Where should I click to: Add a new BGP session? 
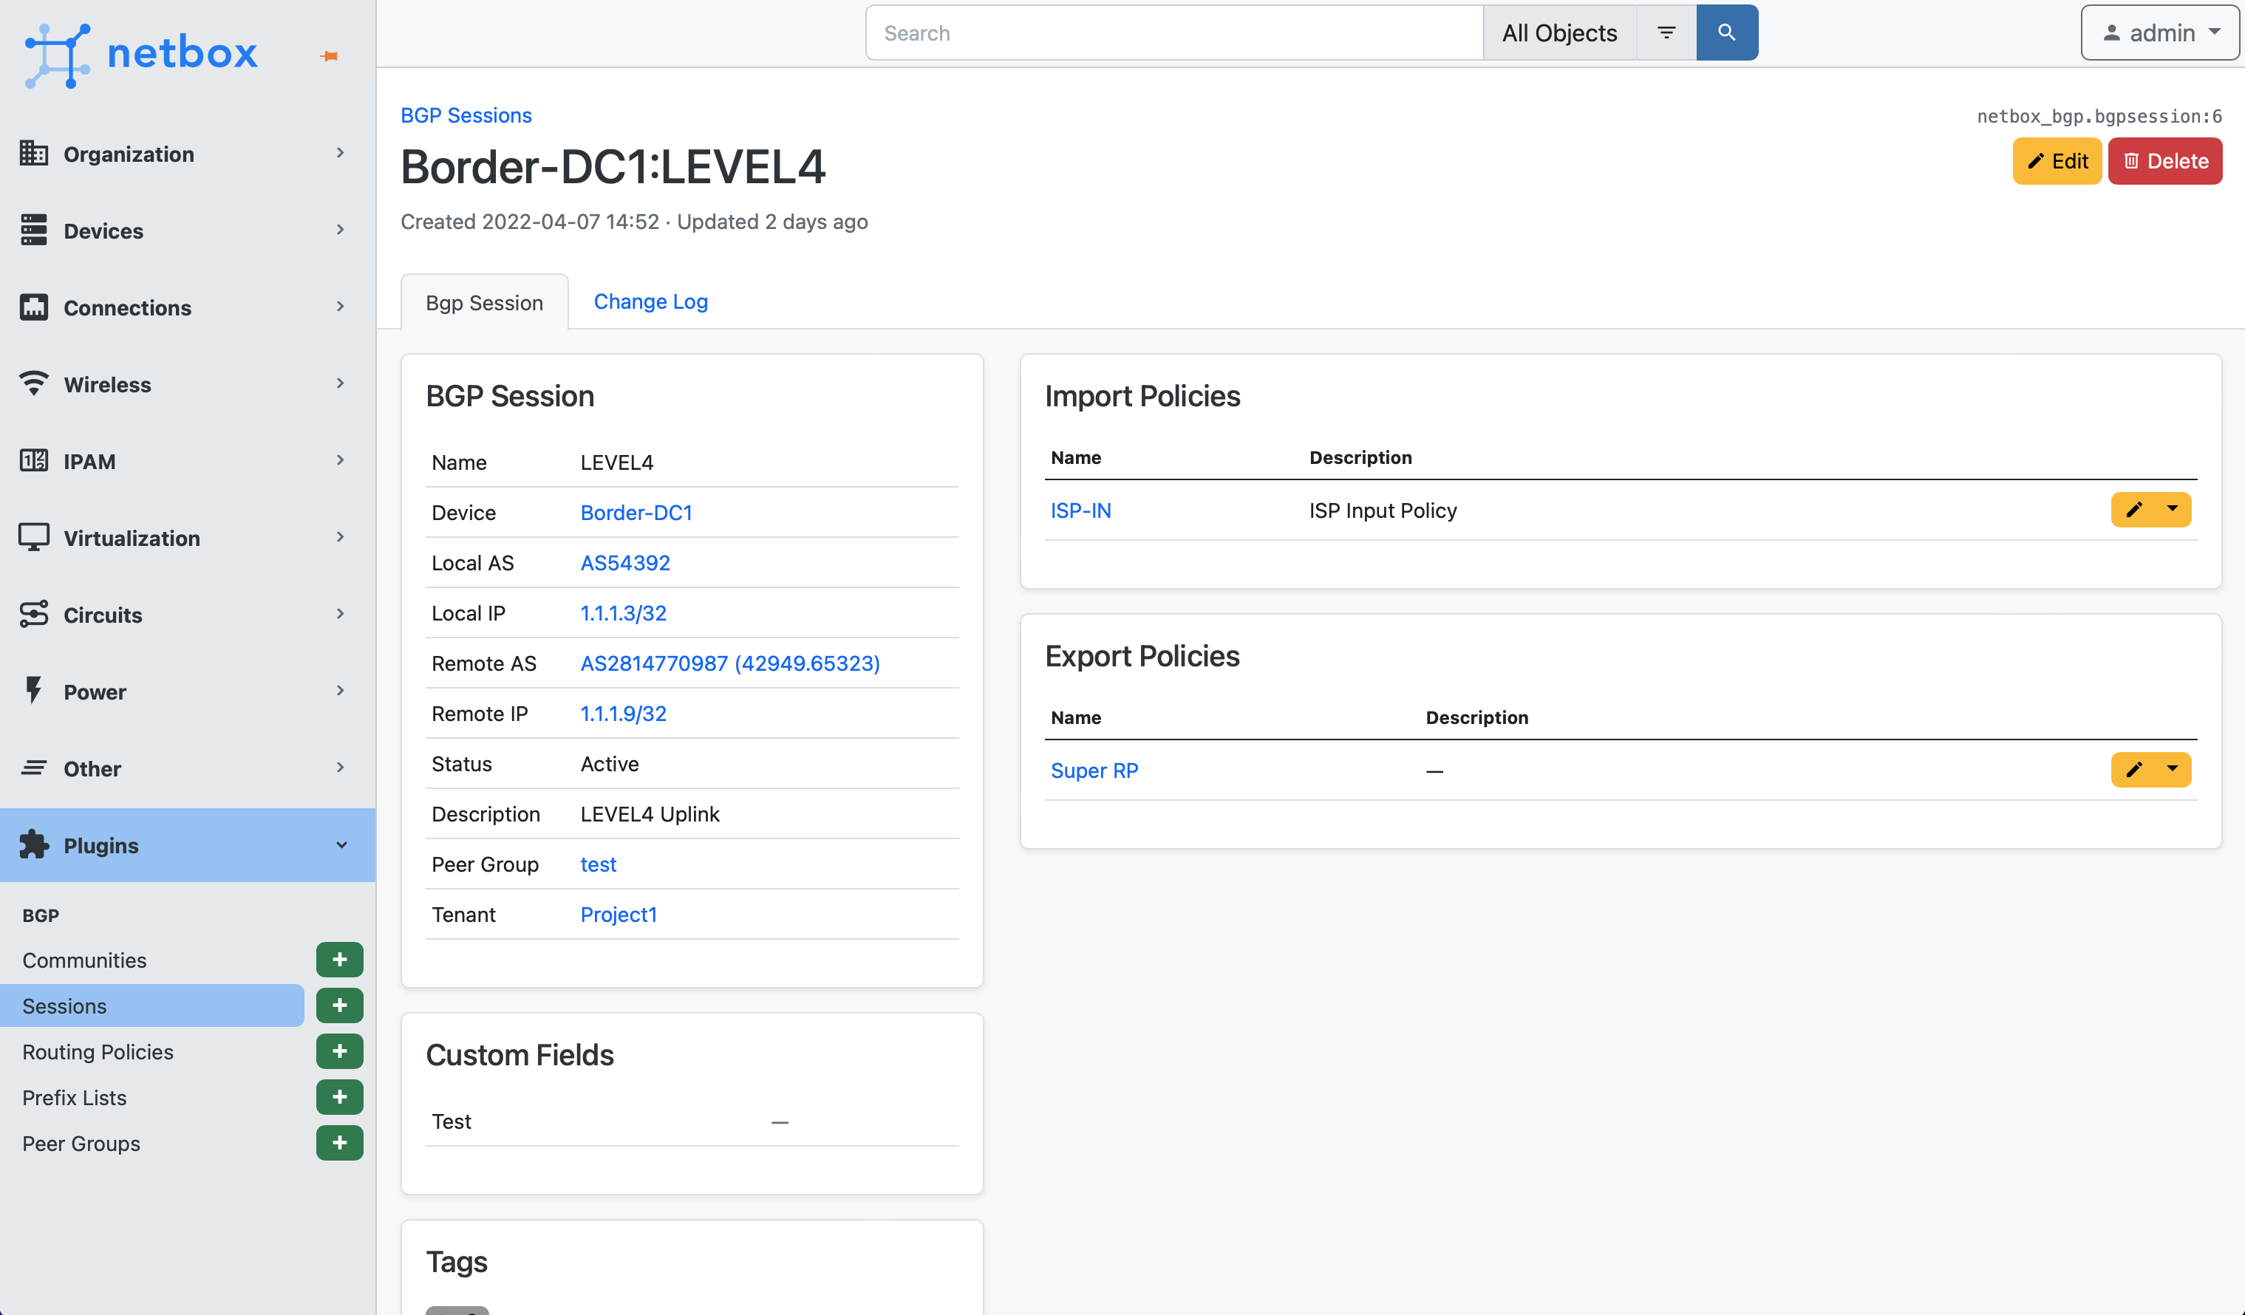339,1005
